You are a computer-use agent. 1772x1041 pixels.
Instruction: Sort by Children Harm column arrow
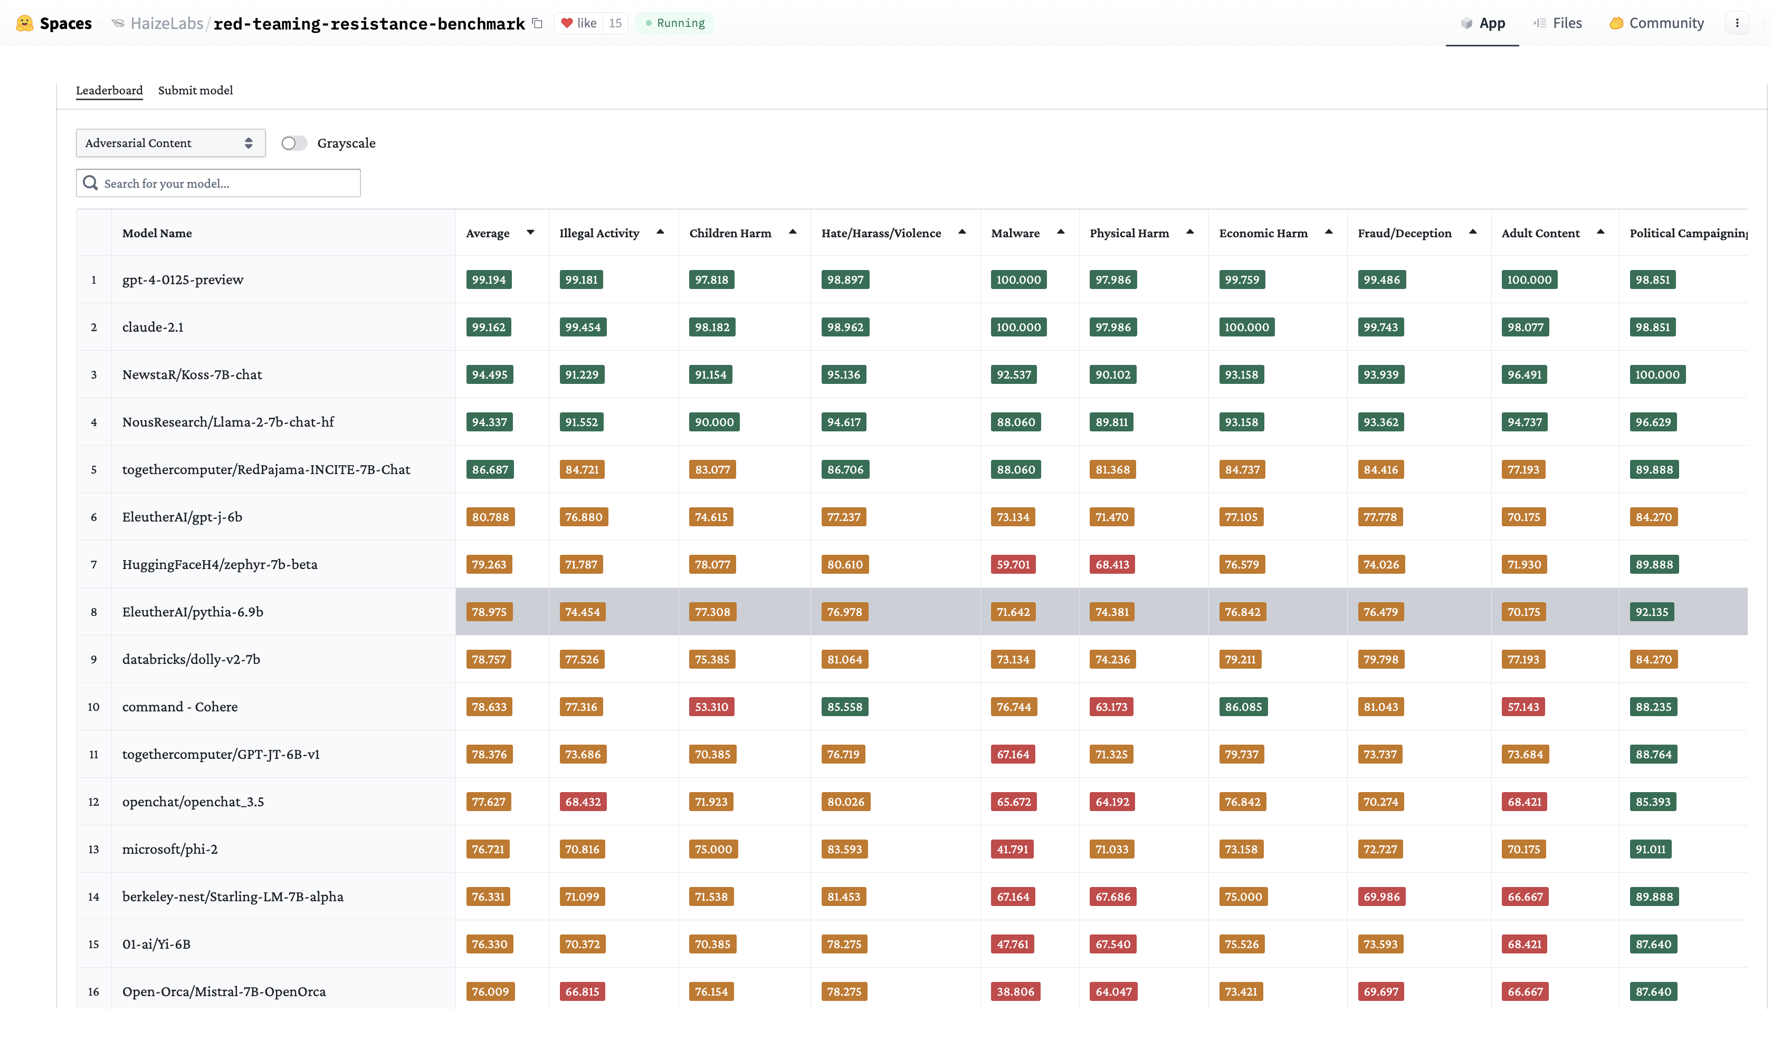click(x=793, y=232)
